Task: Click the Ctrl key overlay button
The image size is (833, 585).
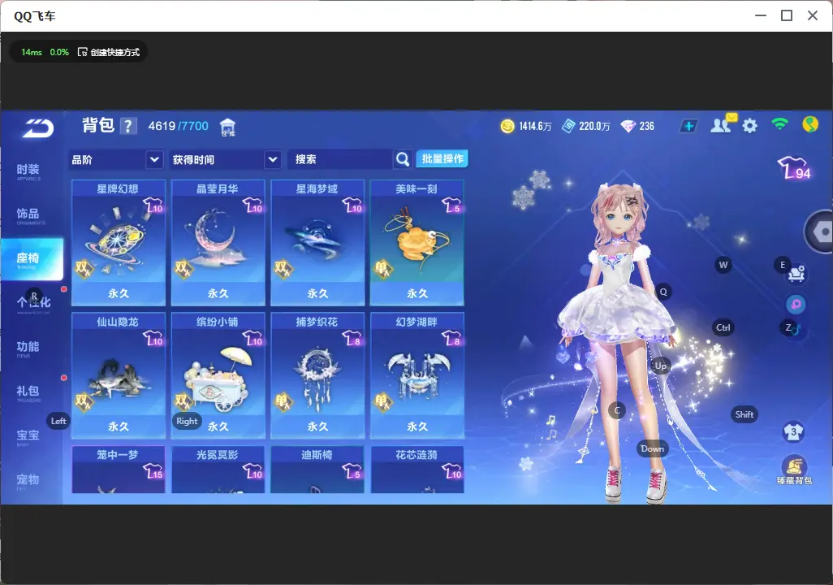Action: coord(723,327)
